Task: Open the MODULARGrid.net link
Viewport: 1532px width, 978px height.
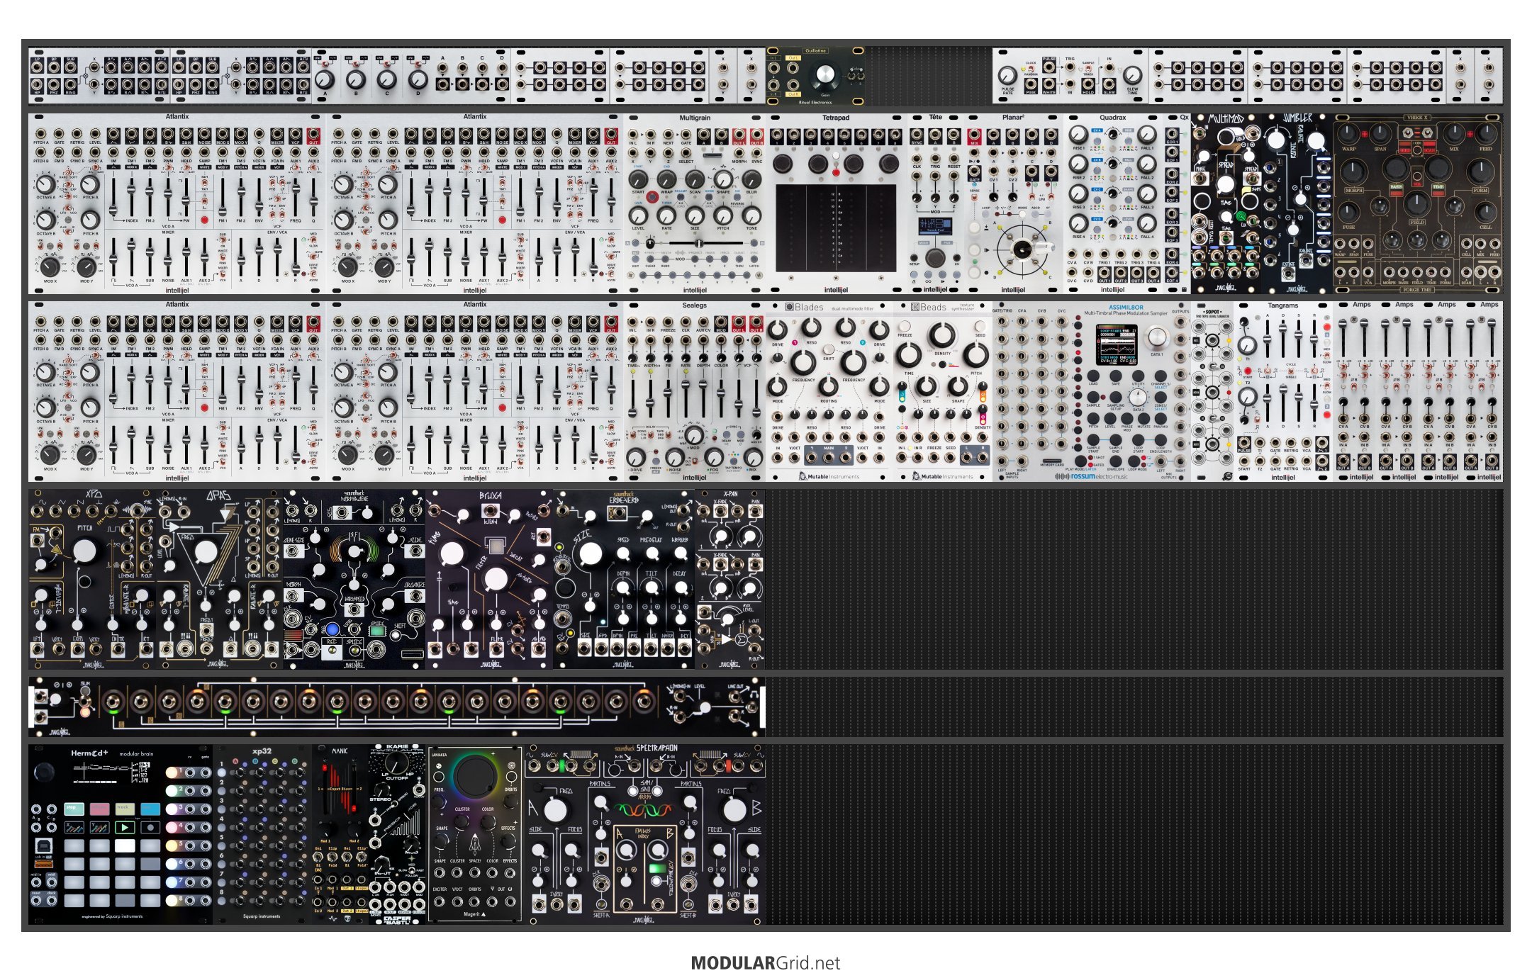Action: click(x=766, y=963)
